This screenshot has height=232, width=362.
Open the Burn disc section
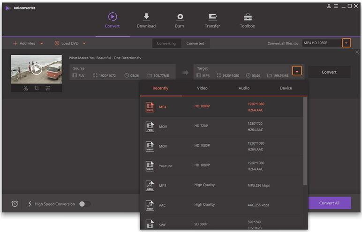(180, 17)
